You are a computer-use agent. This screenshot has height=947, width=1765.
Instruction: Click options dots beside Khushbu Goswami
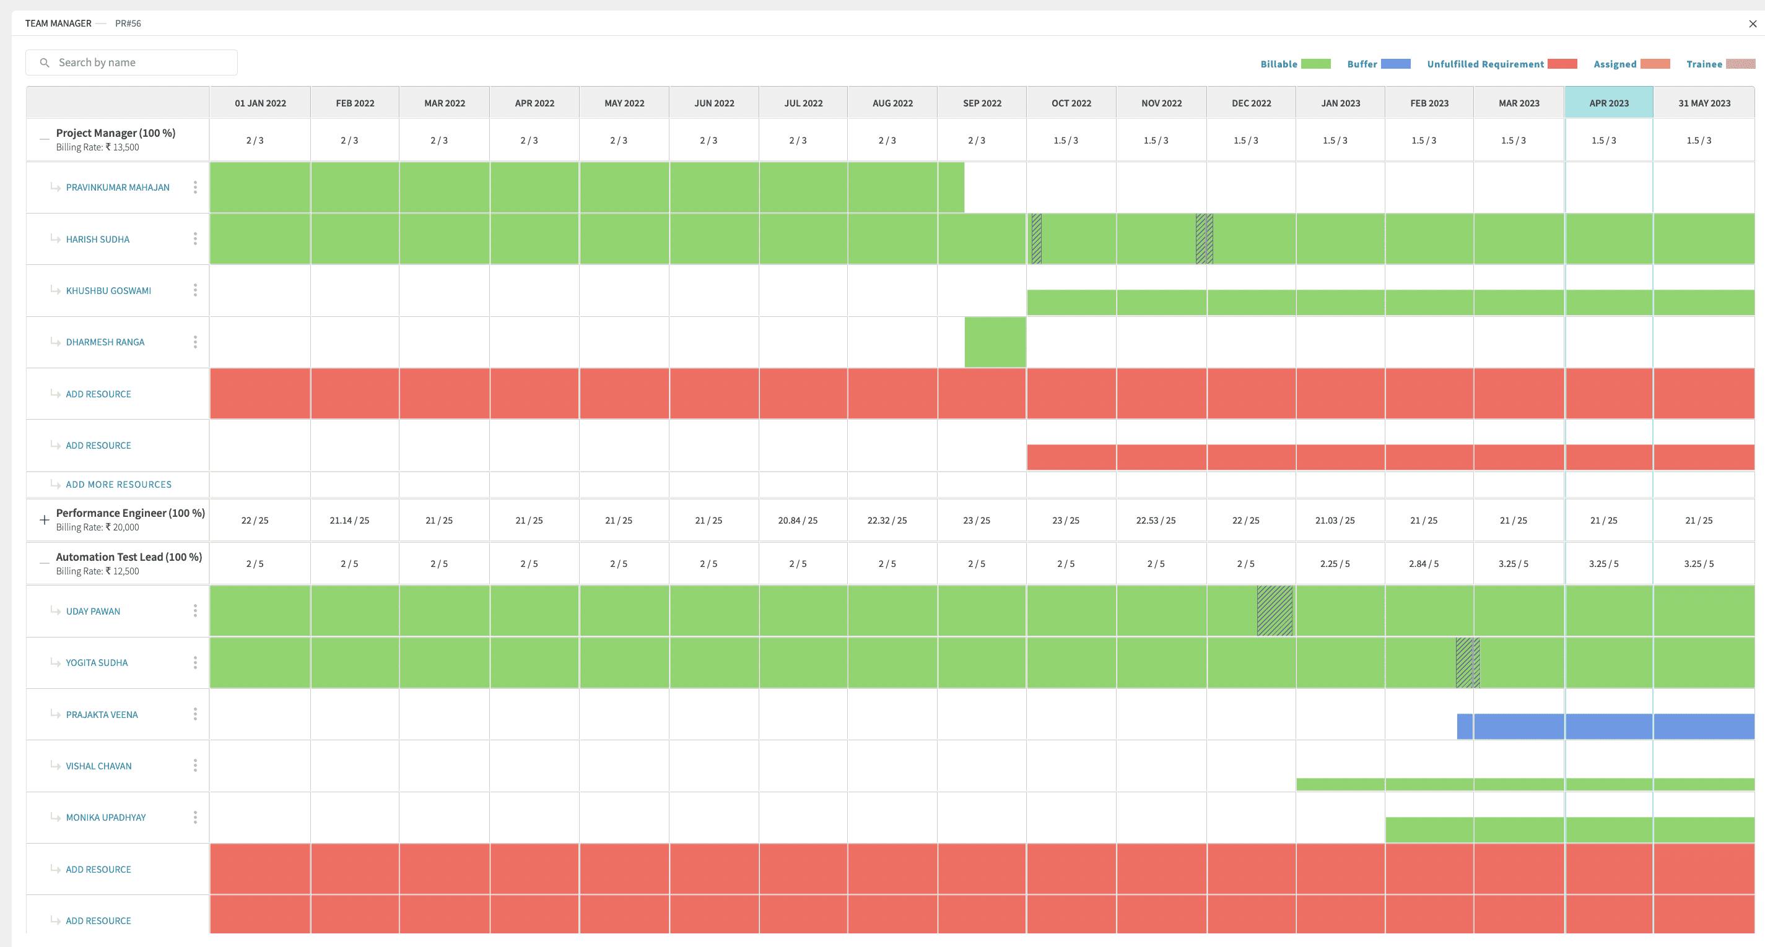[195, 290]
